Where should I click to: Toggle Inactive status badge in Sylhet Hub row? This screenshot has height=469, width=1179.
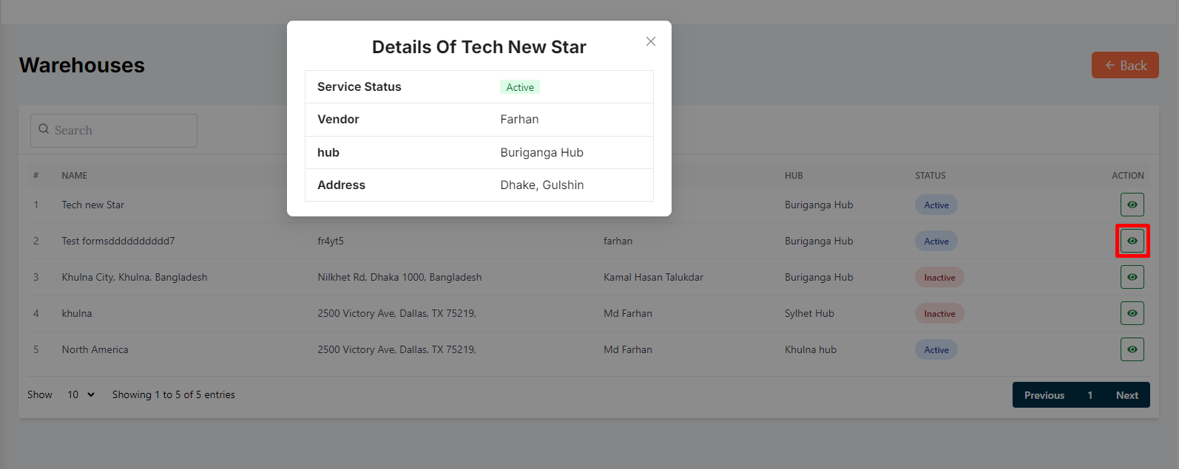(939, 314)
